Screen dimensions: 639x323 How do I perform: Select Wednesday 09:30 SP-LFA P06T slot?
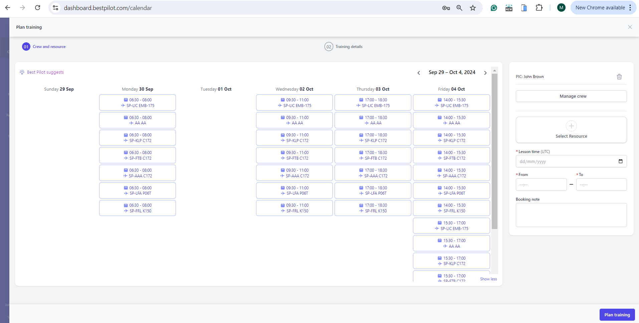coord(294,191)
